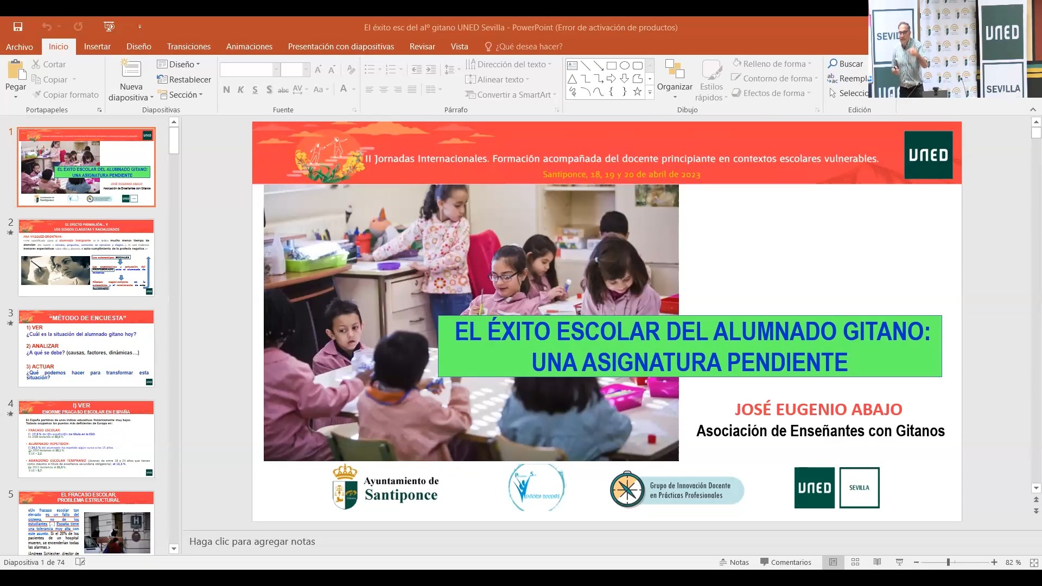
Task: Toggle text shadow formatting
Action: (269, 90)
